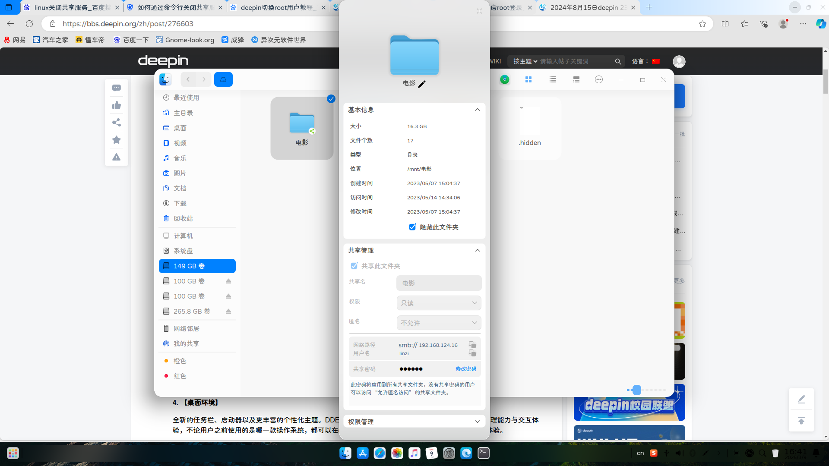Select the 橙色 color tag
829x466 pixels.
[x=197, y=361]
